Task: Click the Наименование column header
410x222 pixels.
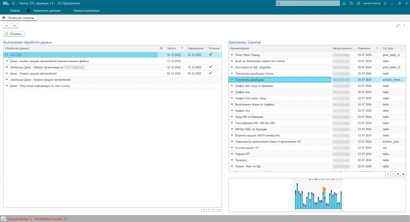Action: (x=279, y=48)
